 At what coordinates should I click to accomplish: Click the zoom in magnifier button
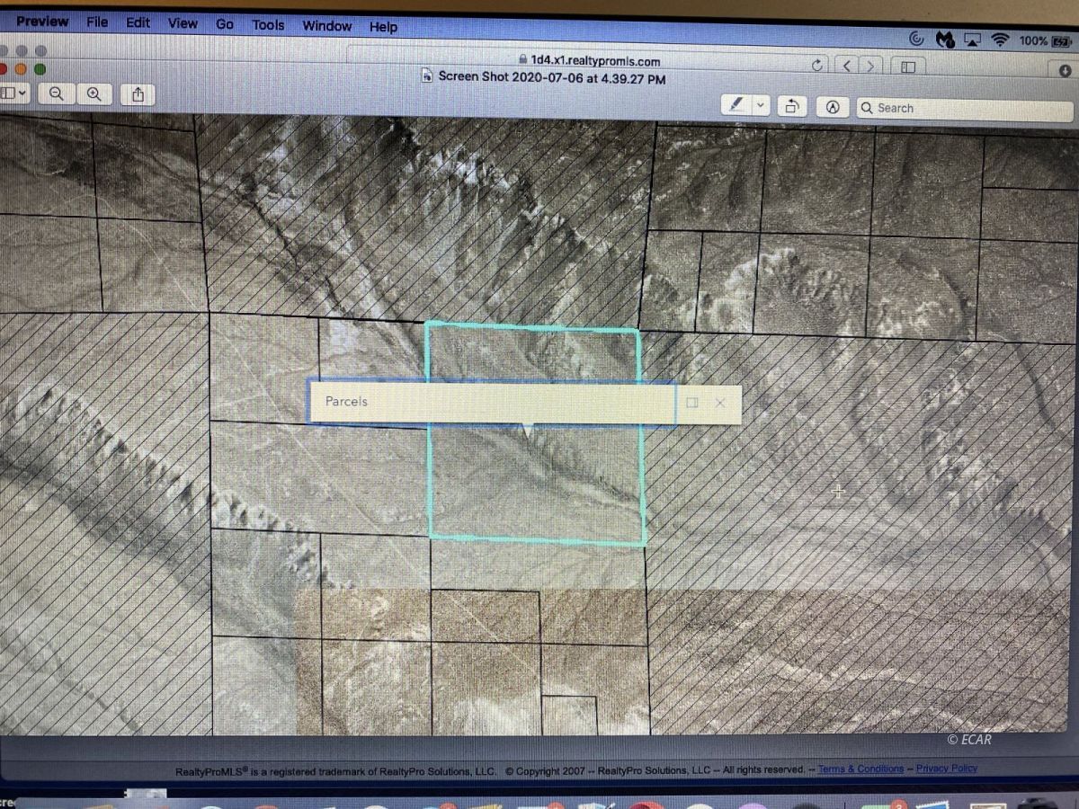click(x=94, y=93)
